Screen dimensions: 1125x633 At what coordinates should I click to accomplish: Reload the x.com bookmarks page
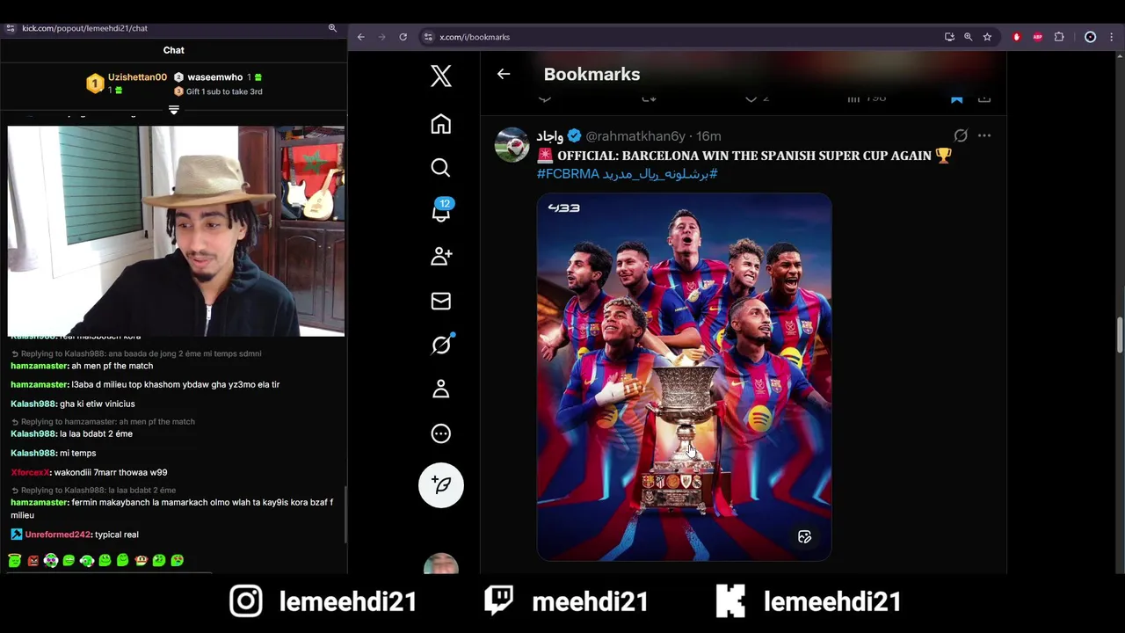click(x=403, y=37)
